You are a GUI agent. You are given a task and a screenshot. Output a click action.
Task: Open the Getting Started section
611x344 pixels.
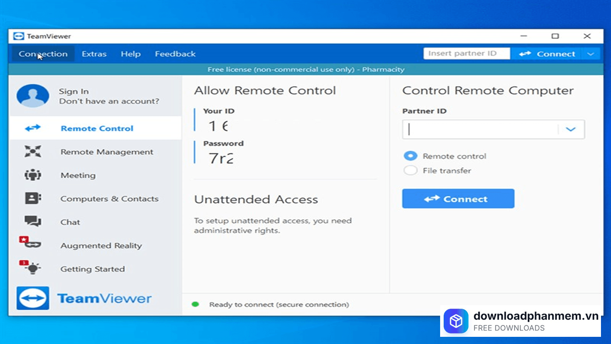pyautogui.click(x=93, y=269)
